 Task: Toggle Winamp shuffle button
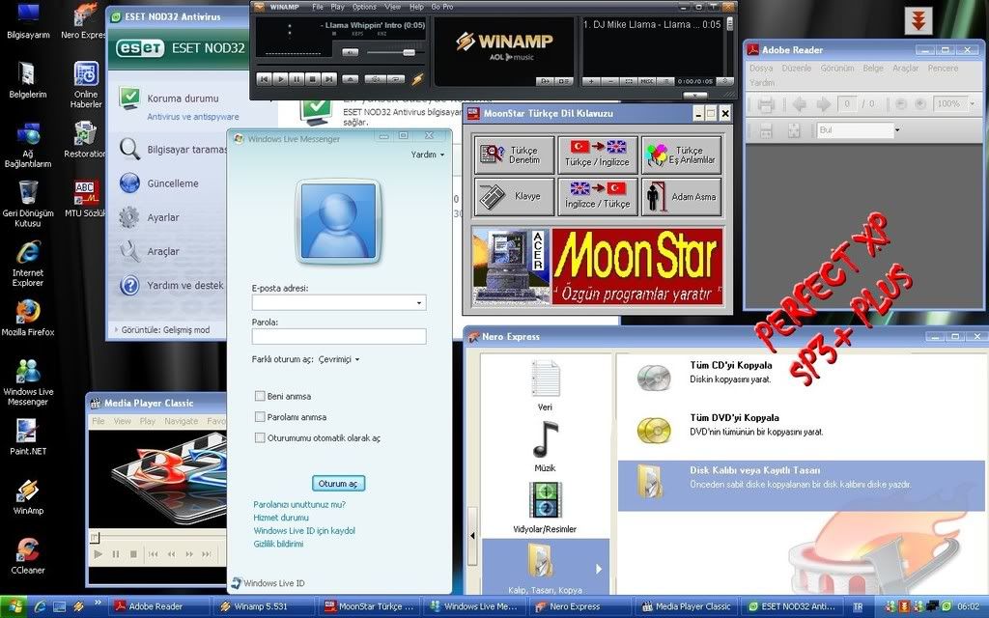tap(376, 79)
